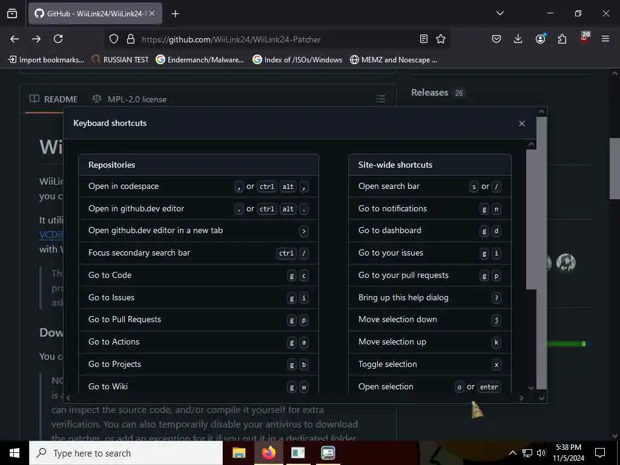The height and width of the screenshot is (465, 620).
Task: Click the contributor avatar thumbnail
Action: click(566, 263)
